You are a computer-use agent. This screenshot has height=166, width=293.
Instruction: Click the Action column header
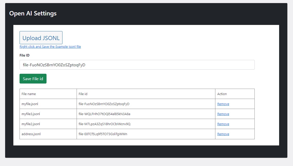point(235,94)
